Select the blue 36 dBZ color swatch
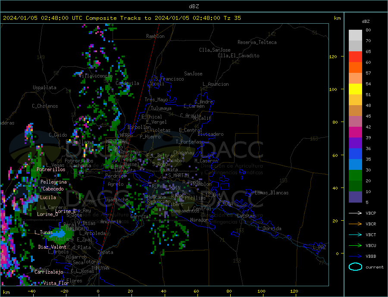Image resolution: width=388 pixels, height=297 pixels. coord(355,154)
